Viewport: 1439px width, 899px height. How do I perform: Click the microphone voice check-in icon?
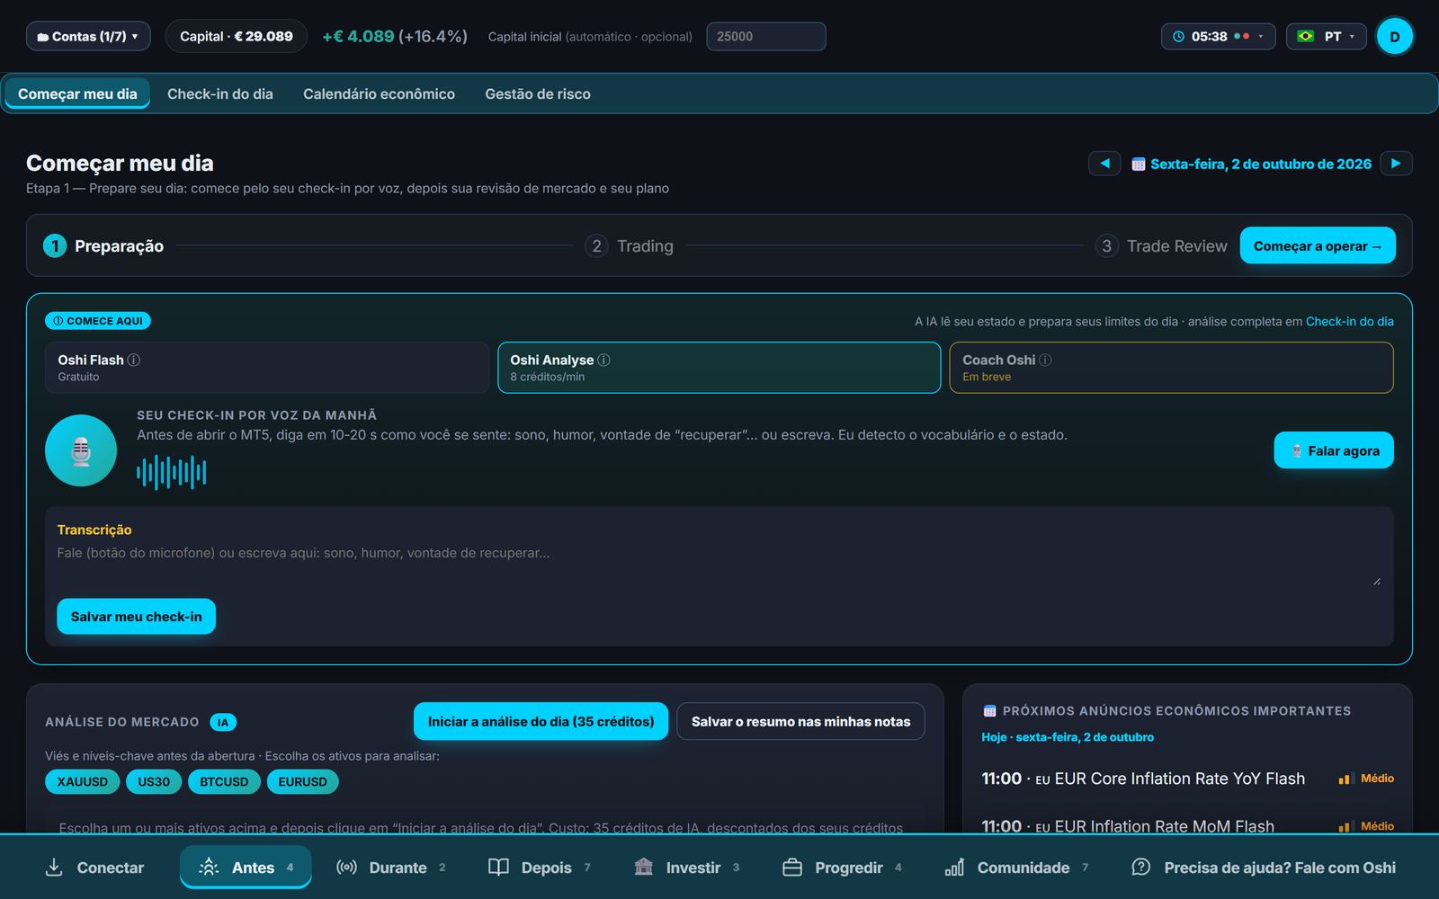81,450
